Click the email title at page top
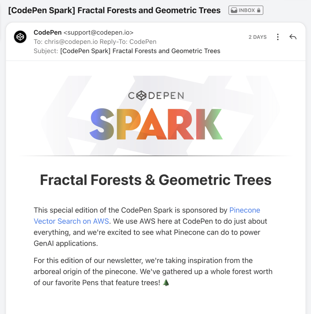The height and width of the screenshot is (314, 311). click(x=114, y=10)
